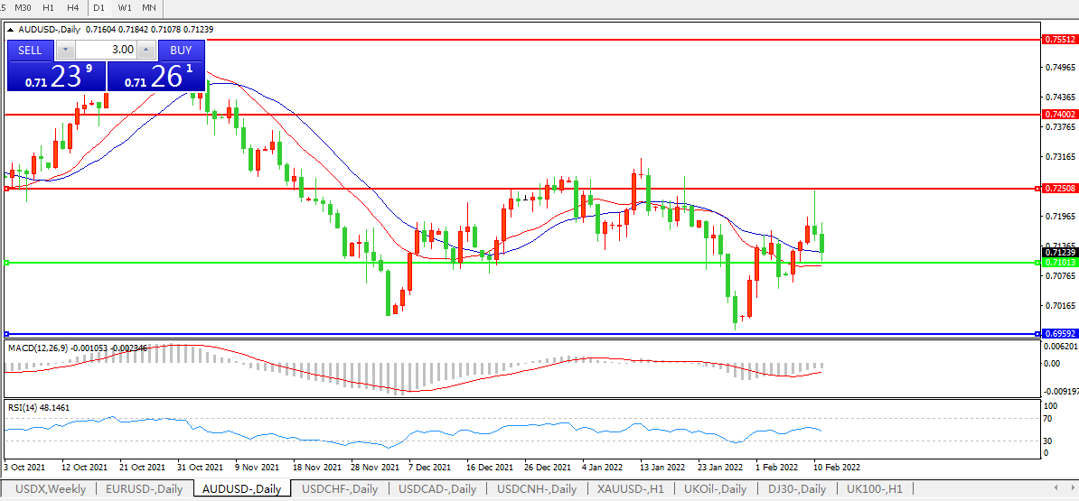This screenshot has height=501, width=1079.
Task: Select the H1 timeframe button
Action: [49, 7]
